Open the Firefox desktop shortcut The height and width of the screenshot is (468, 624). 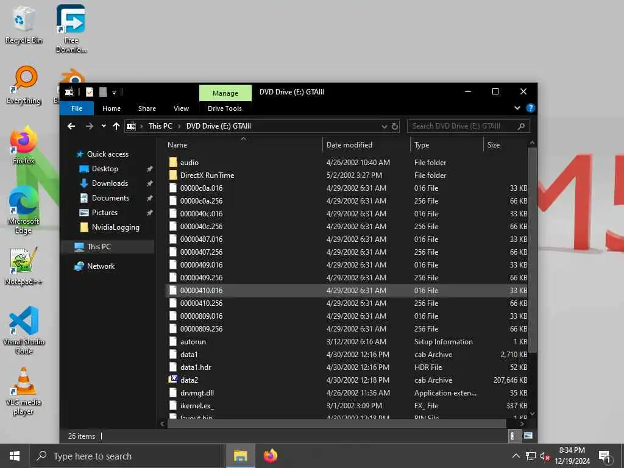(23, 146)
